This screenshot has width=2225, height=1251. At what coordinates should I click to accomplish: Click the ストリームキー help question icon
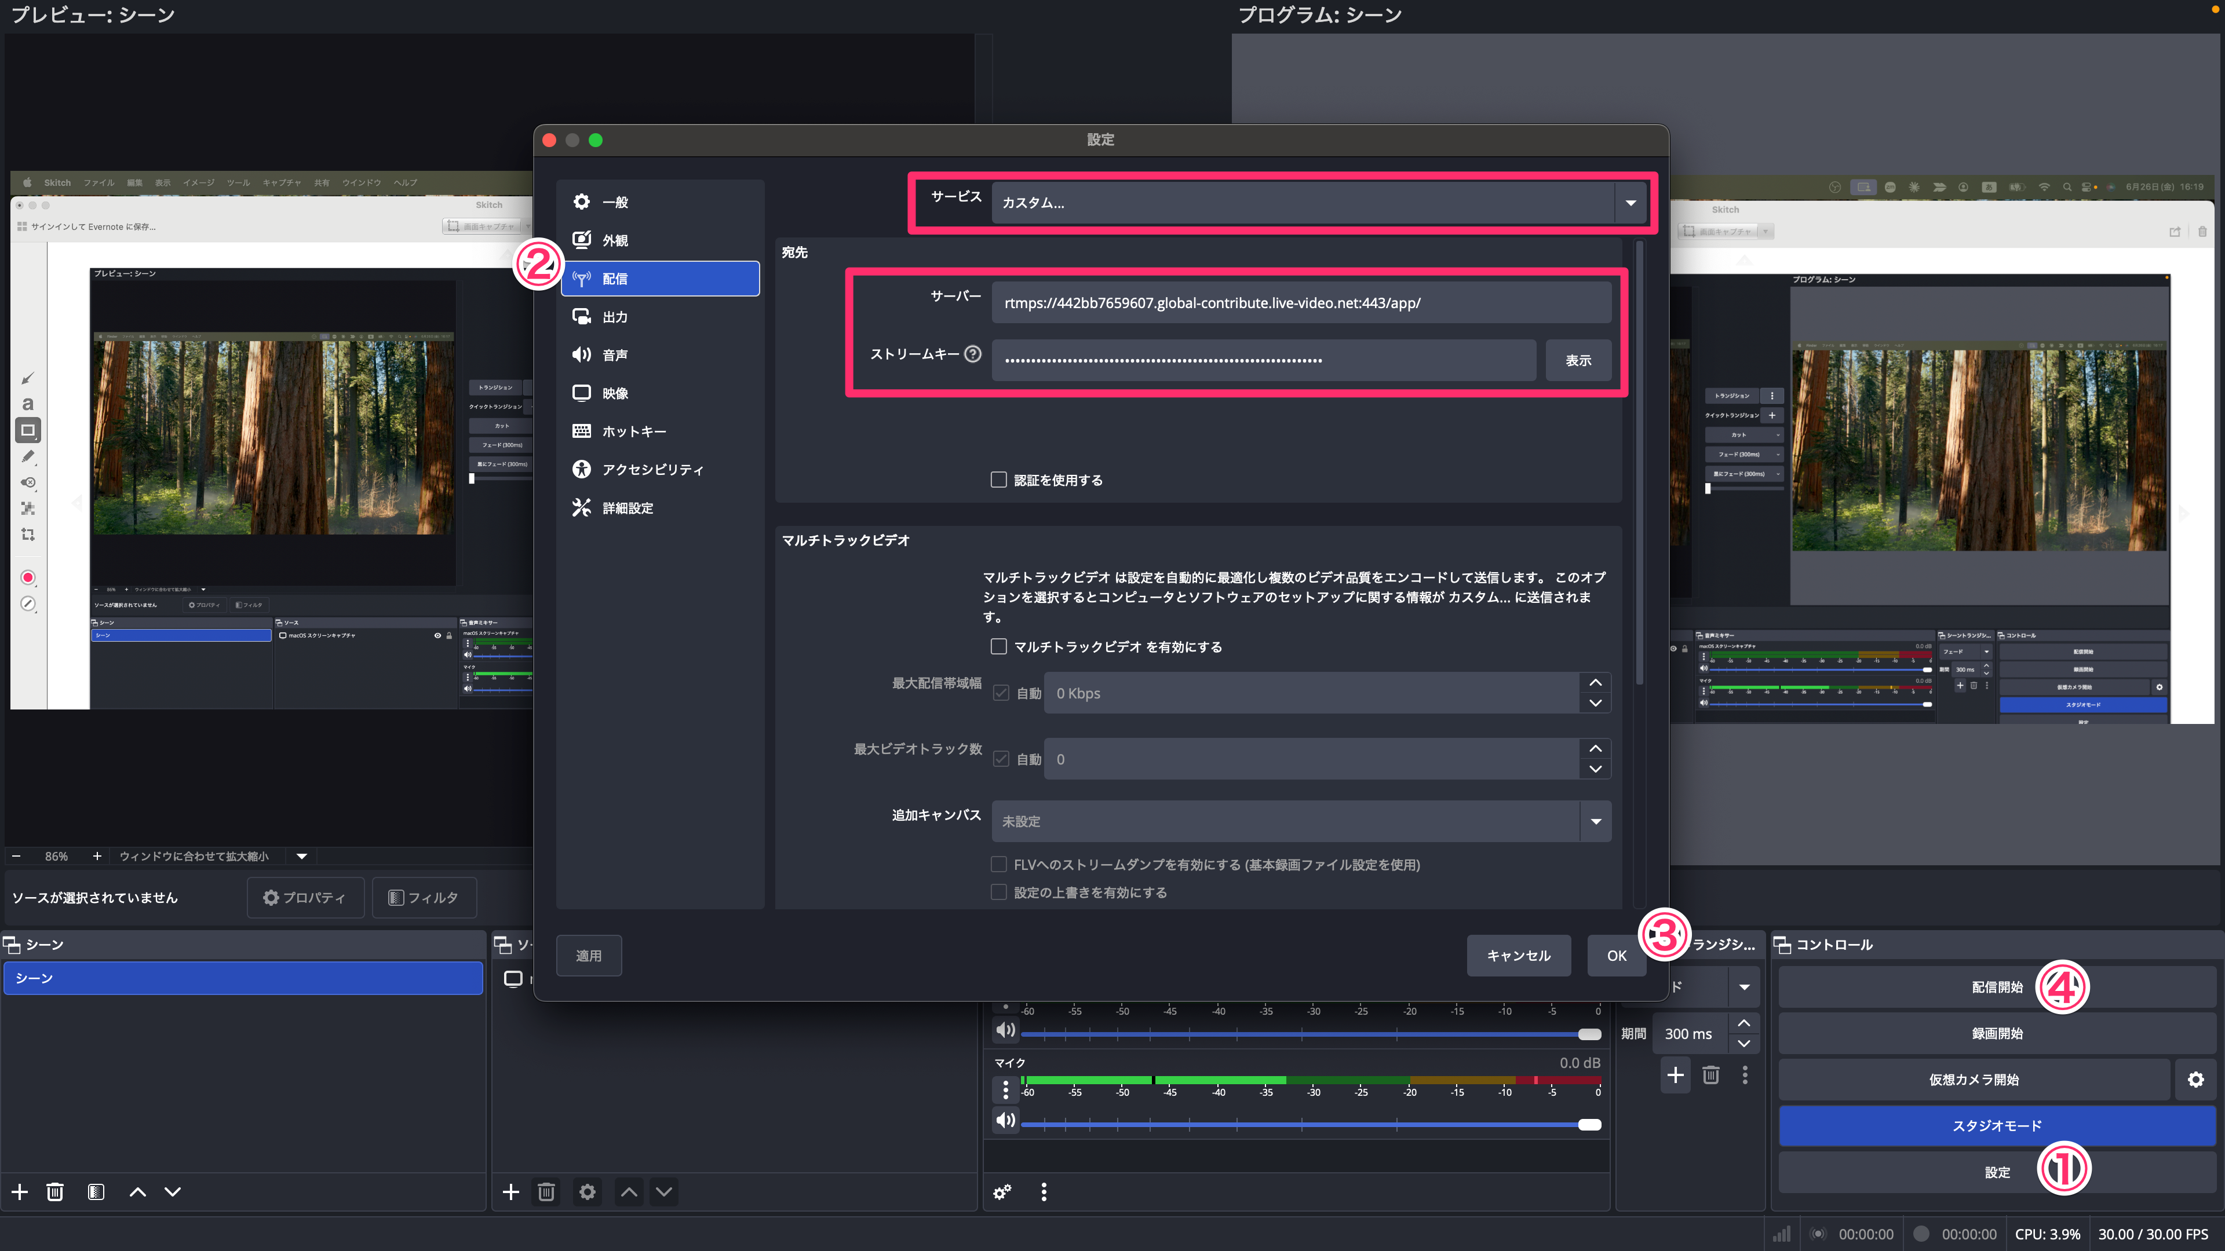pyautogui.click(x=973, y=353)
